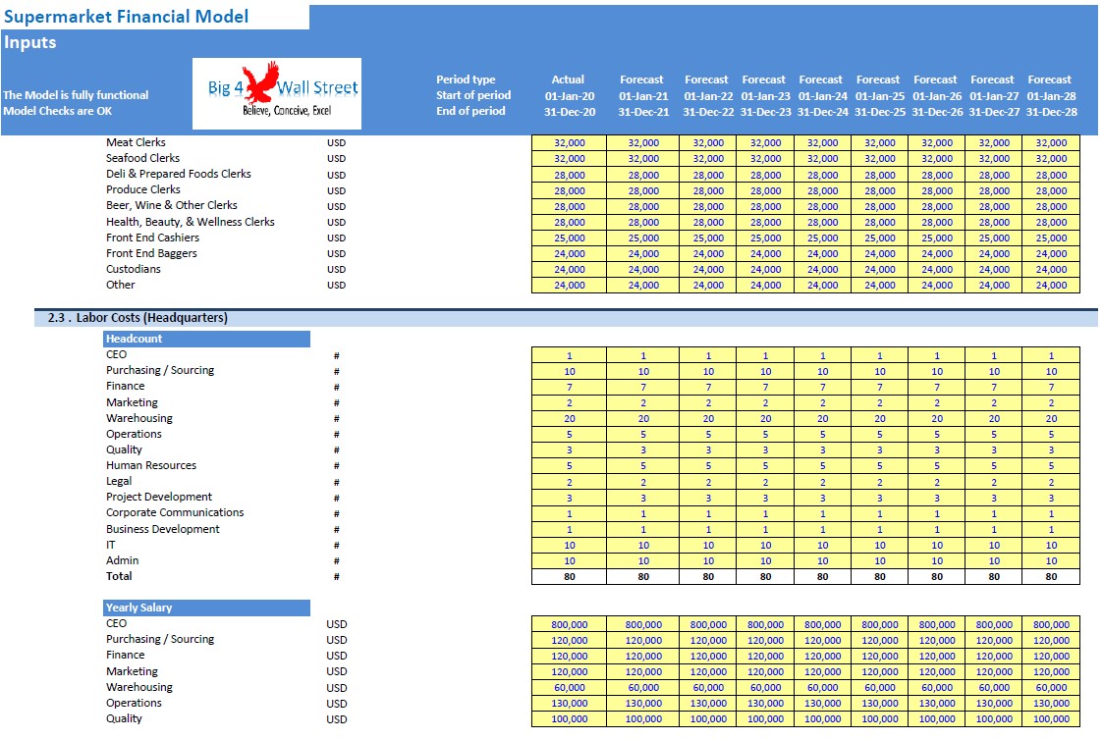Select the Period type label
1103x740 pixels.
coord(466,79)
